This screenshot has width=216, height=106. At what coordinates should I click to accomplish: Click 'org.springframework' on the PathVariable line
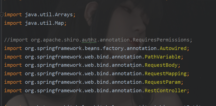pos(53,57)
